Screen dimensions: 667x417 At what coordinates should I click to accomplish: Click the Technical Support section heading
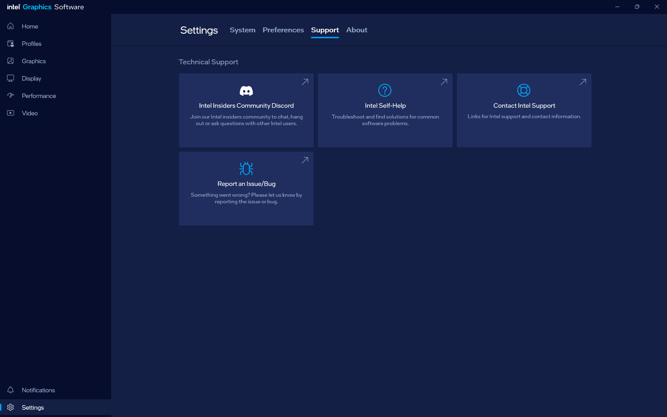pyautogui.click(x=208, y=62)
